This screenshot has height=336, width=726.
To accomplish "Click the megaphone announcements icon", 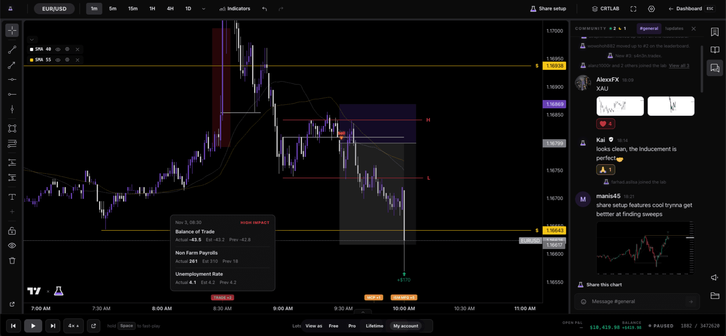I will tap(715, 278).
